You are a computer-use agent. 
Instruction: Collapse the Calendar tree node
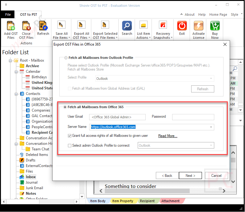point(16,72)
